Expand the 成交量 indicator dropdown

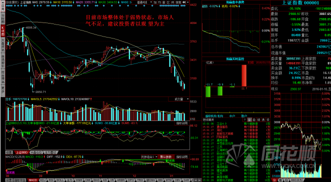click(x=179, y=99)
